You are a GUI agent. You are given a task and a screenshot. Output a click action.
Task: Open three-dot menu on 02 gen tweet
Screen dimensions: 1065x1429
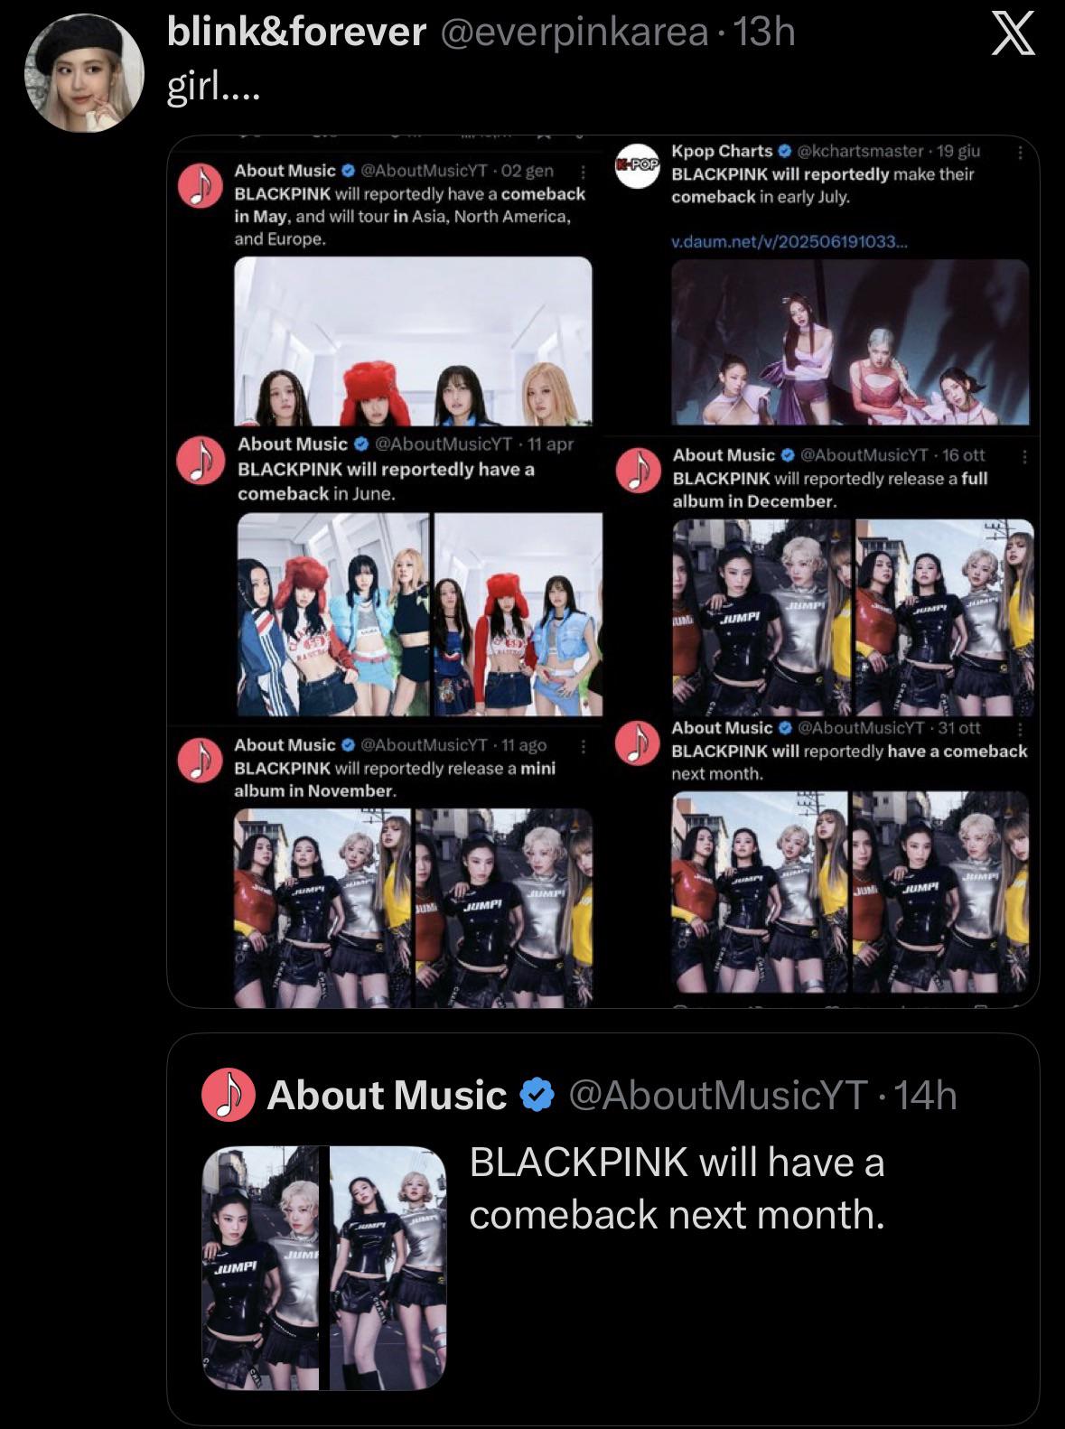click(584, 172)
